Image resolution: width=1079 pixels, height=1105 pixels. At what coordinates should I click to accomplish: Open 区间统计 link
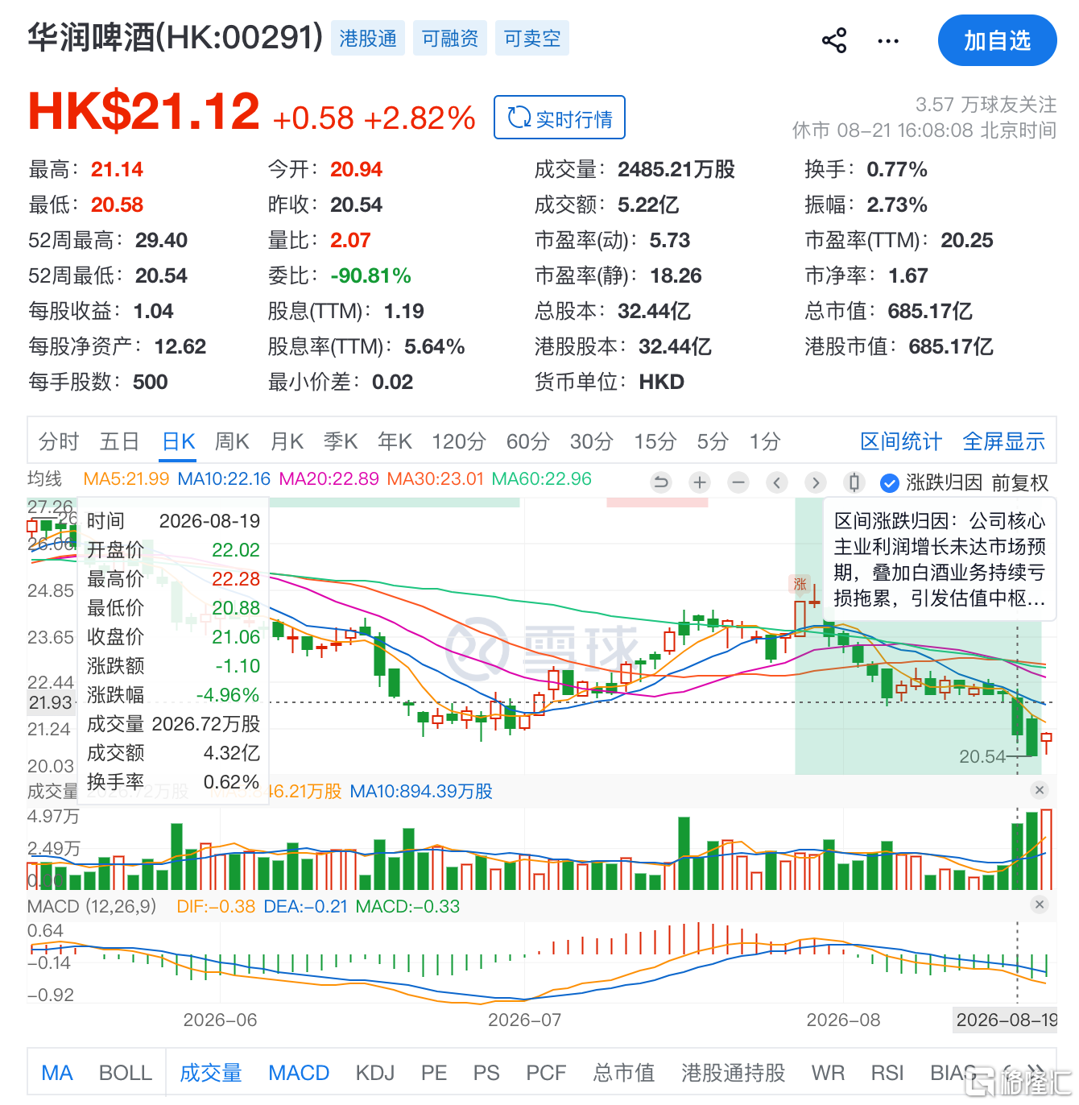click(x=901, y=441)
